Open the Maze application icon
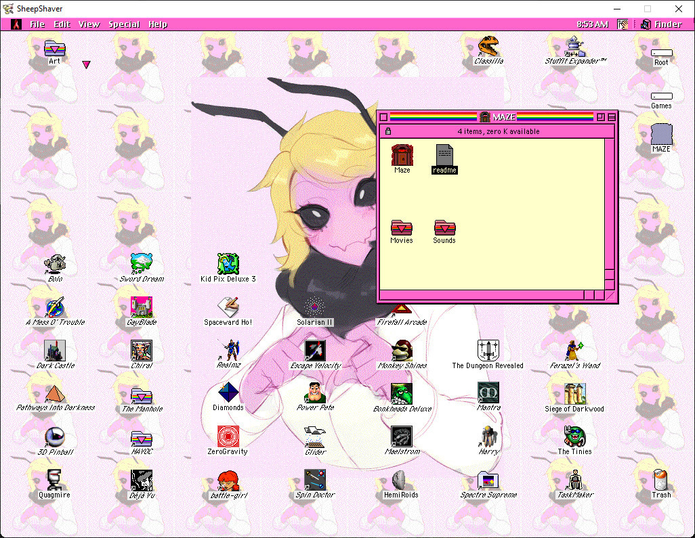This screenshot has height=538, width=695. click(x=402, y=156)
